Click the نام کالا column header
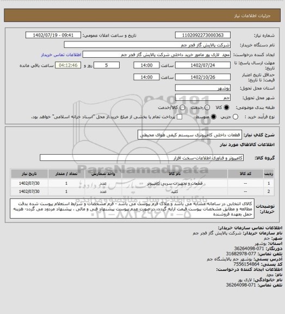The image size is (285, 314). click(175, 173)
